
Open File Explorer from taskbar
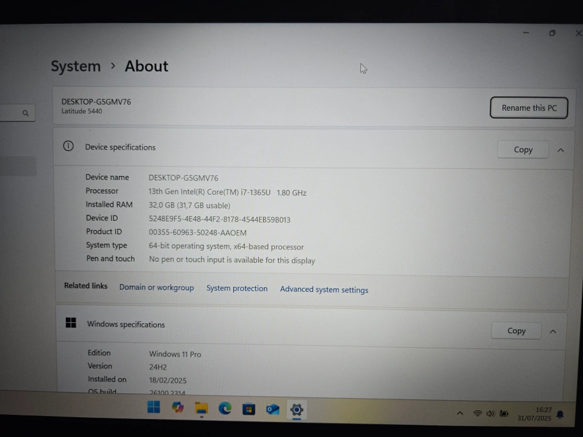coord(202,408)
